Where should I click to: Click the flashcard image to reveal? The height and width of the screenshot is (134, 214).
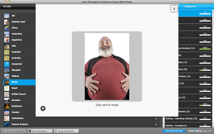[107, 66]
